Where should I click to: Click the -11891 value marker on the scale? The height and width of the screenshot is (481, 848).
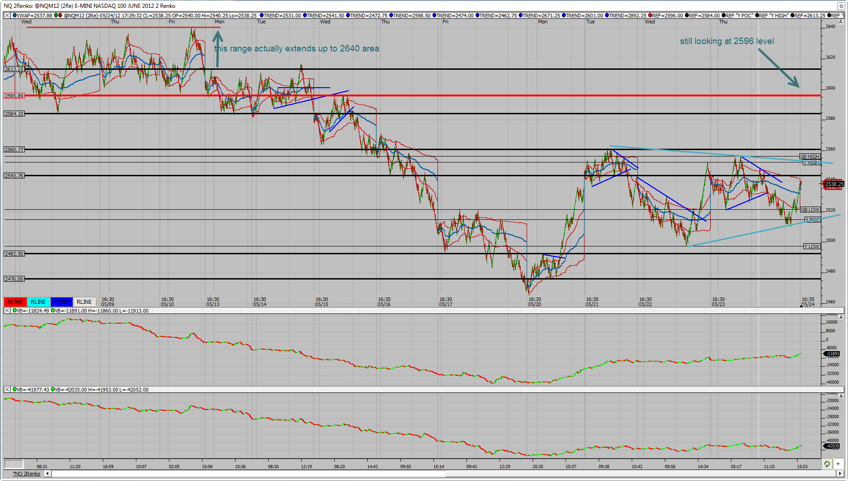click(x=832, y=354)
